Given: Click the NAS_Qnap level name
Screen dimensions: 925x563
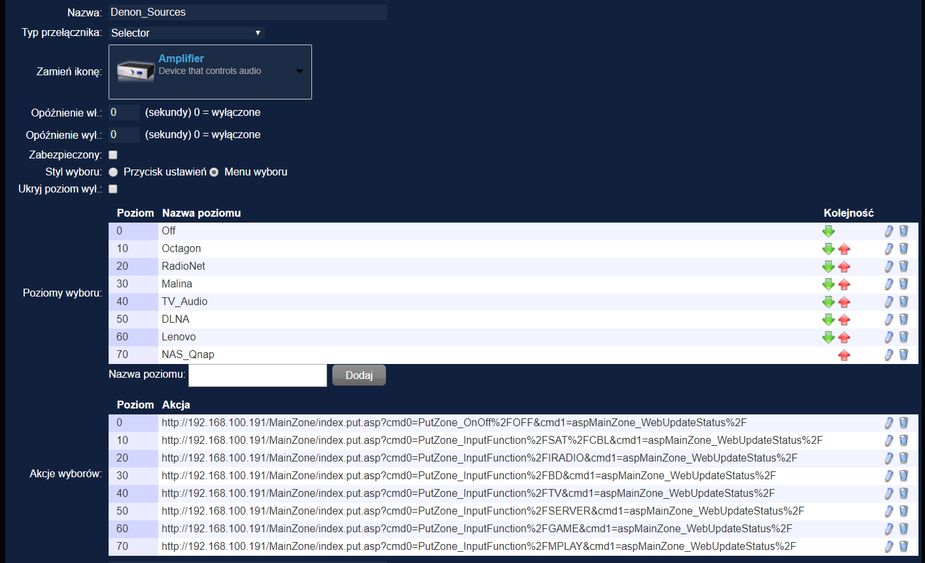Looking at the screenshot, I should click(x=188, y=355).
